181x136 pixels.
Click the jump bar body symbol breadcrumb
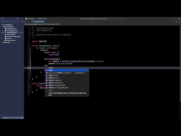click(58, 24)
